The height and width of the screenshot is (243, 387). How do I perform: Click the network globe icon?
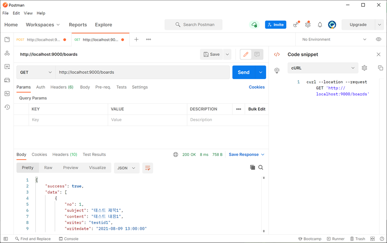coord(176,155)
